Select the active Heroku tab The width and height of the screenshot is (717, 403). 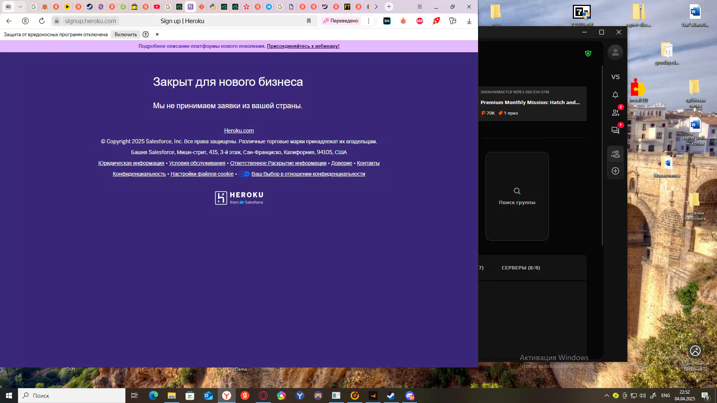190,7
